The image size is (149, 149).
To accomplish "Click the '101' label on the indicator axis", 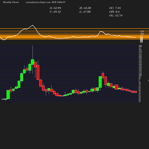I will click(142, 34).
